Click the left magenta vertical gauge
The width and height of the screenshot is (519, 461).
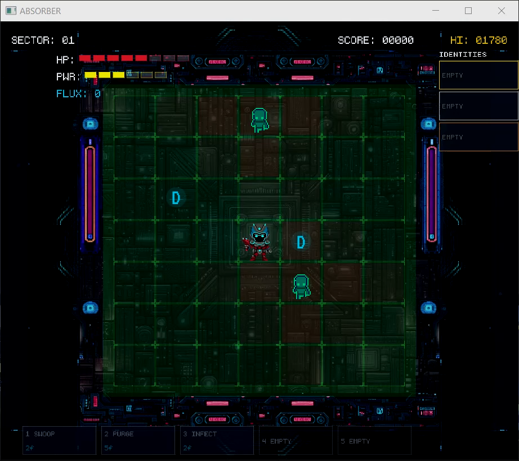coord(90,195)
